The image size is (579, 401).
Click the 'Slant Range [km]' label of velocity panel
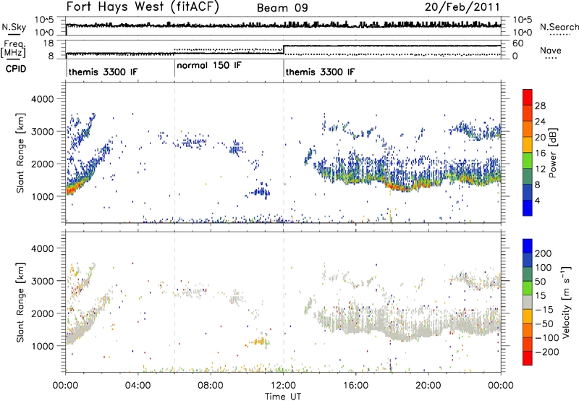[20, 302]
